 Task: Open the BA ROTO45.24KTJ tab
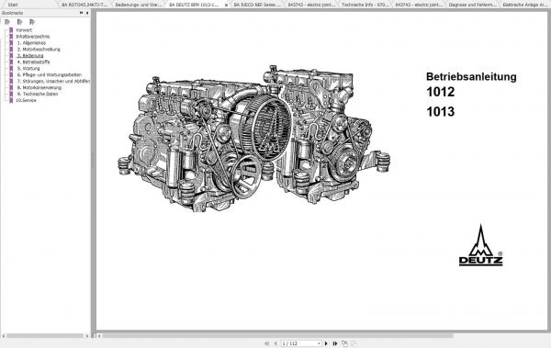pos(84,5)
